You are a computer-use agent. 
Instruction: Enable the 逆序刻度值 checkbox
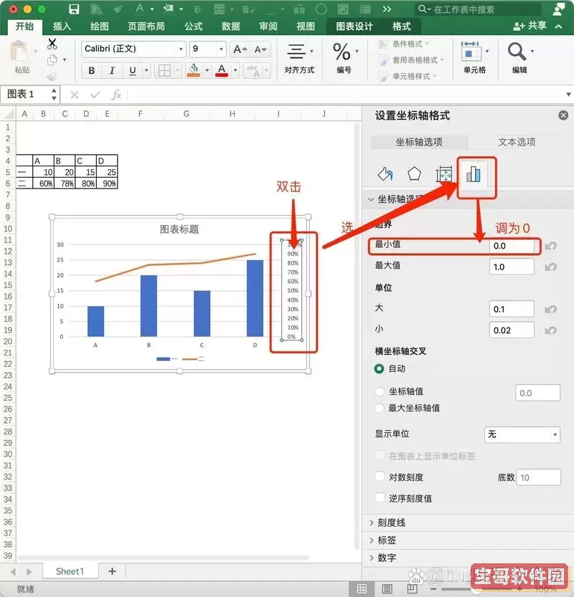[x=380, y=497]
